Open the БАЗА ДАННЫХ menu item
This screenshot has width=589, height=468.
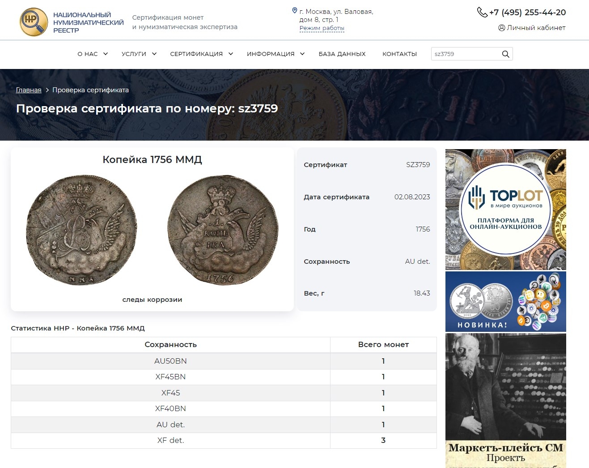[x=342, y=54]
